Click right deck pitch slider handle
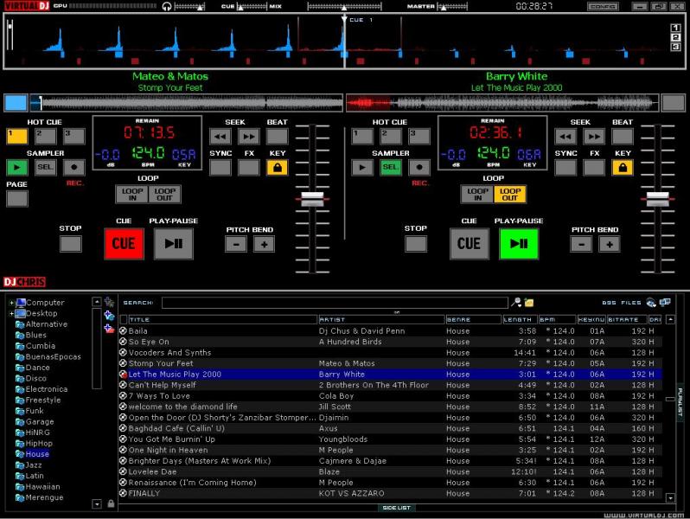The width and height of the screenshot is (690, 519). (x=658, y=199)
